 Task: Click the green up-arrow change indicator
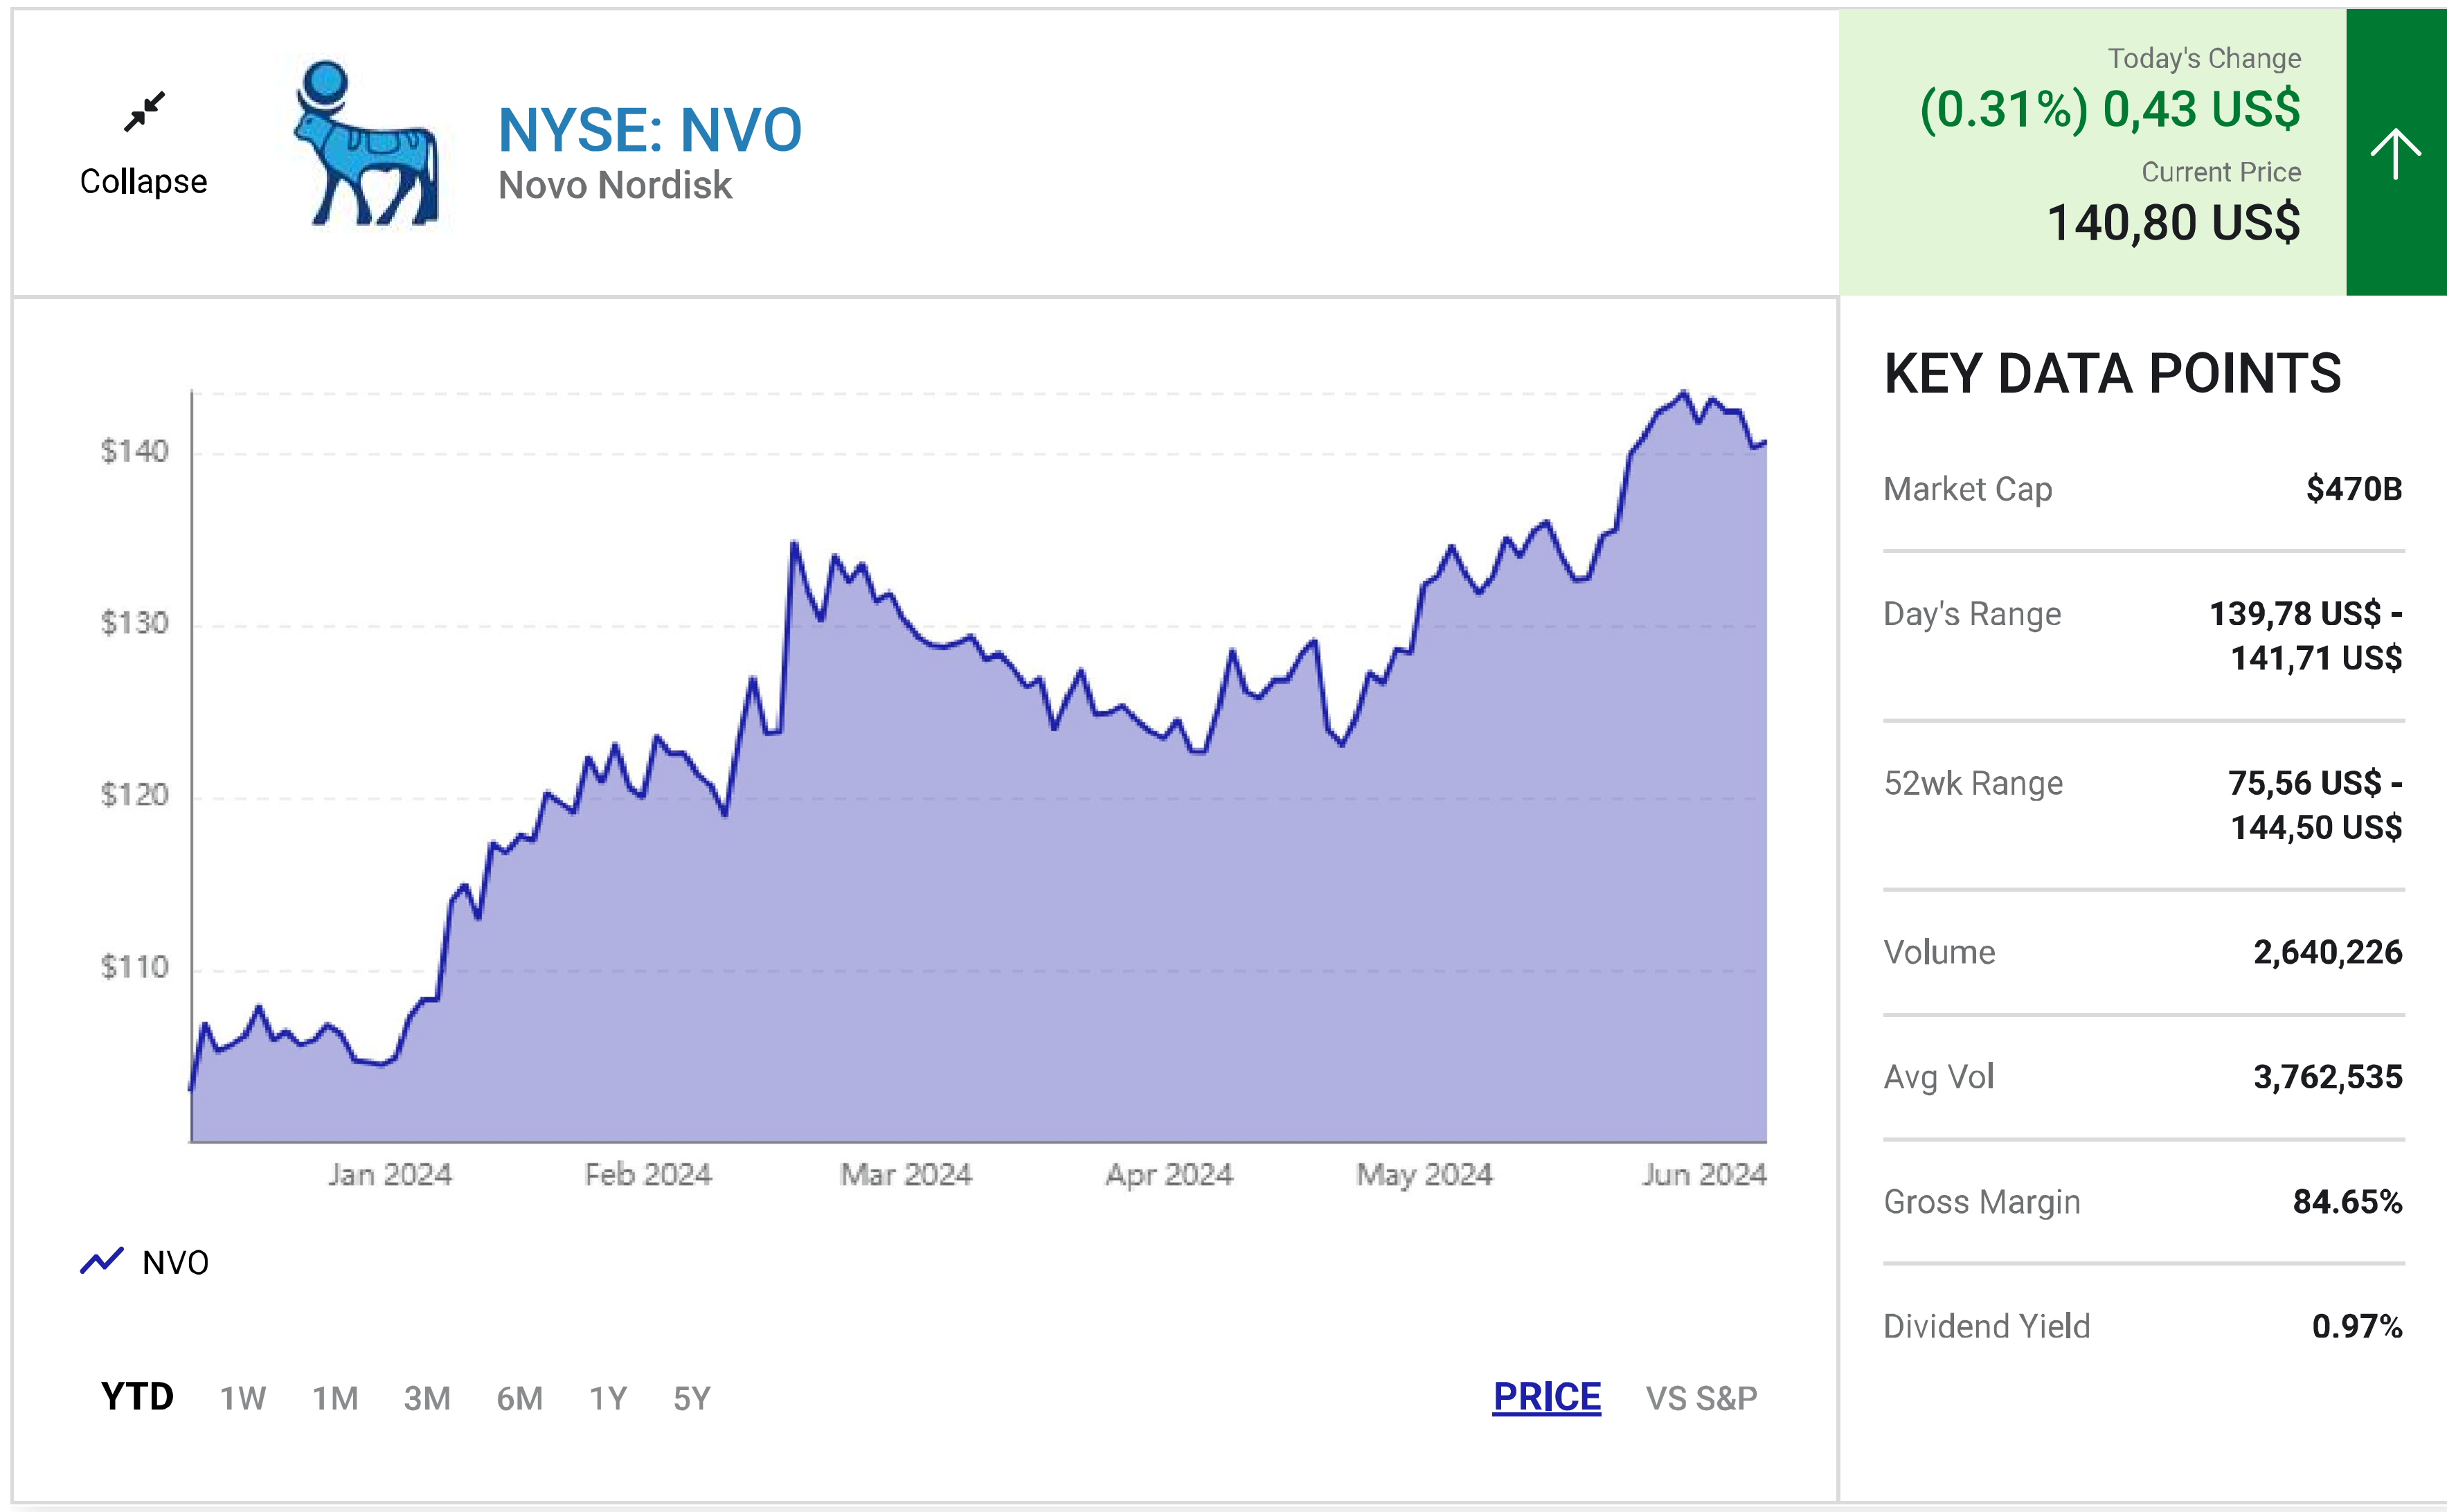(2396, 153)
